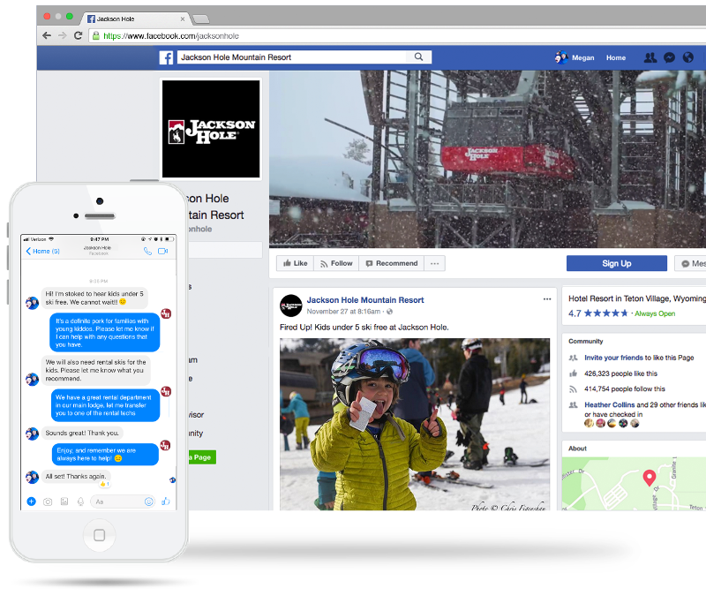Screen dimensions: 706x611
Task: Click the snowy tram cover photo
Action: click(x=488, y=159)
